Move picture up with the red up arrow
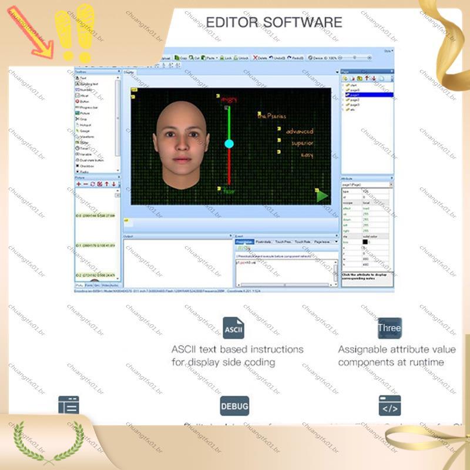The height and width of the screenshot is (470, 470). (107, 184)
